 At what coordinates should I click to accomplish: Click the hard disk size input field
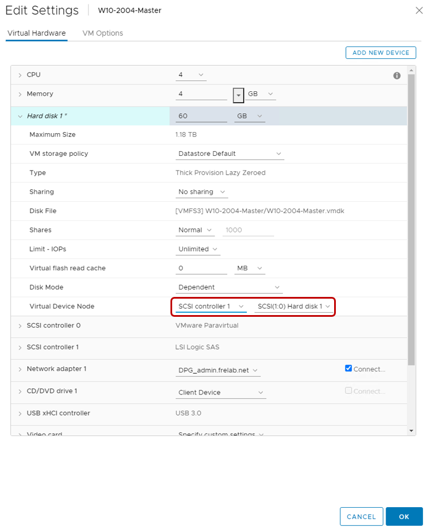[201, 116]
